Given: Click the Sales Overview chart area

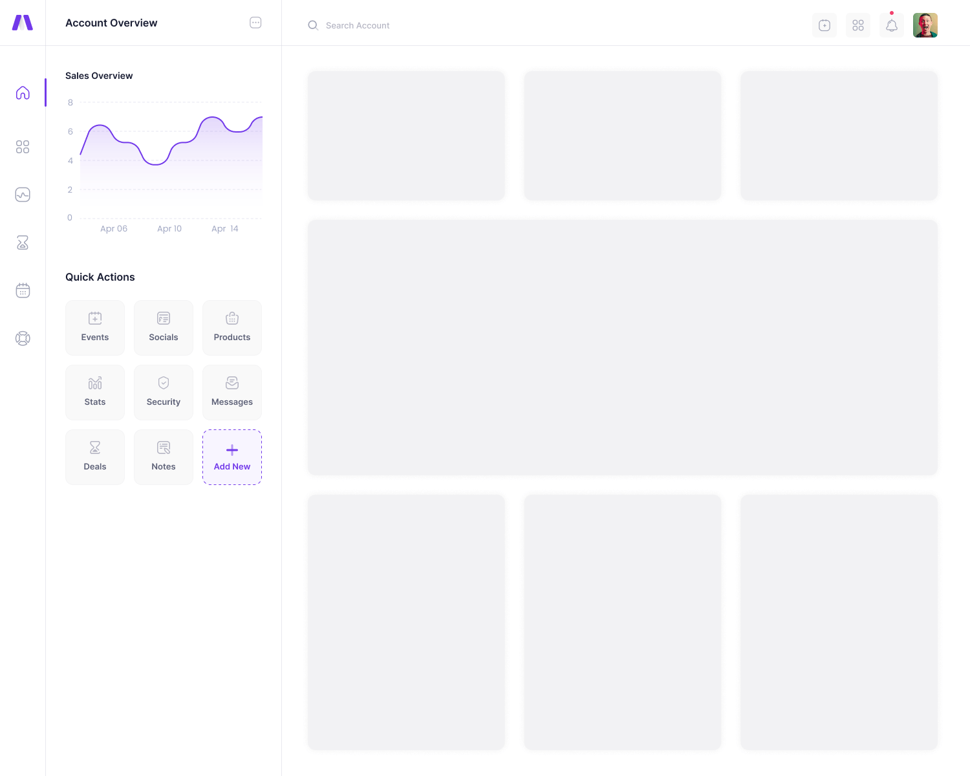Looking at the screenshot, I should (x=171, y=162).
